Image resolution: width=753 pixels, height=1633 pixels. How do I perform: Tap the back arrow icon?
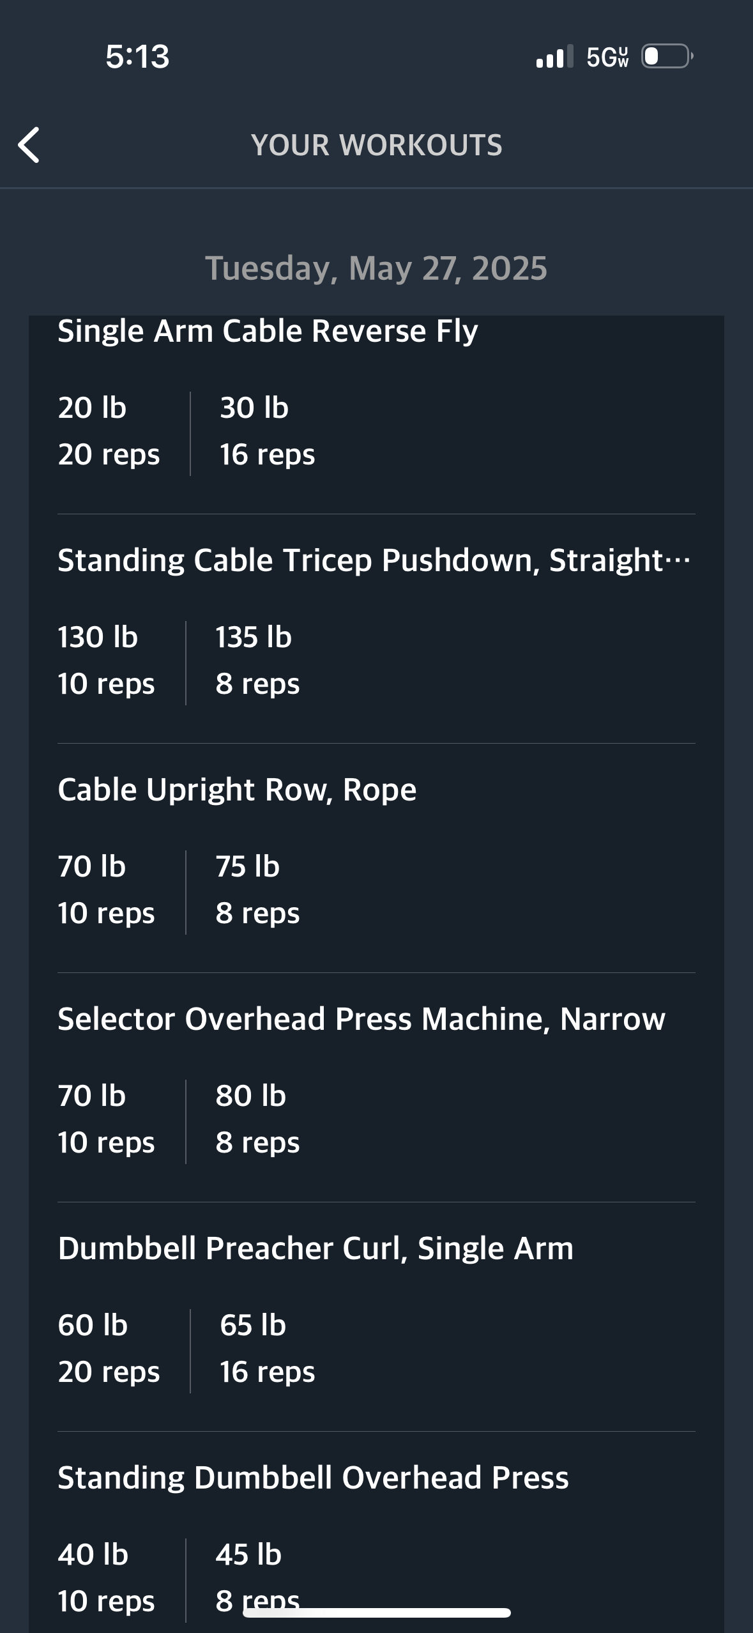[x=29, y=145]
